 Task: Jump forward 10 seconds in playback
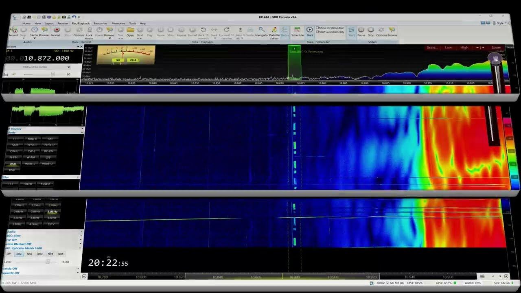point(227,30)
